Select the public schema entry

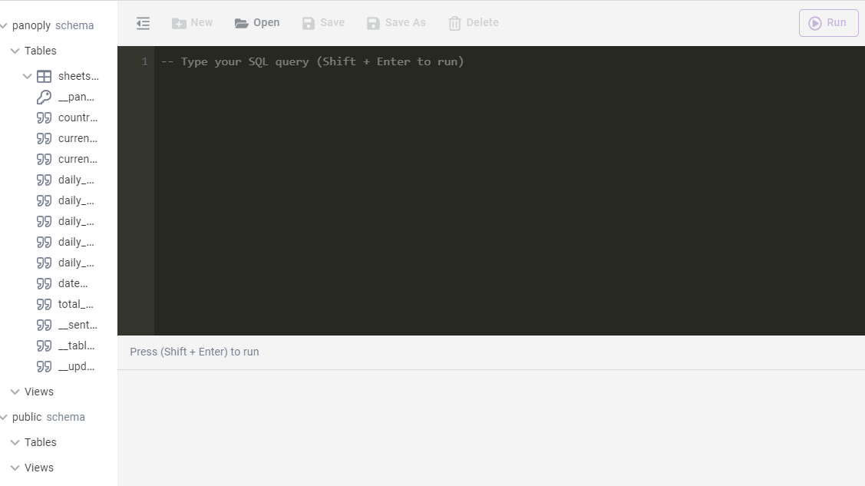click(27, 417)
